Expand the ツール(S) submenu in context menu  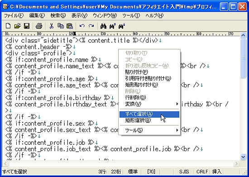tap(149, 130)
